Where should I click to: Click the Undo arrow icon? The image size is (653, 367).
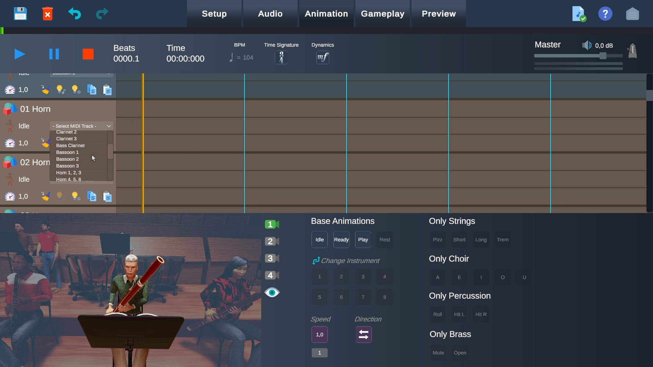[75, 14]
